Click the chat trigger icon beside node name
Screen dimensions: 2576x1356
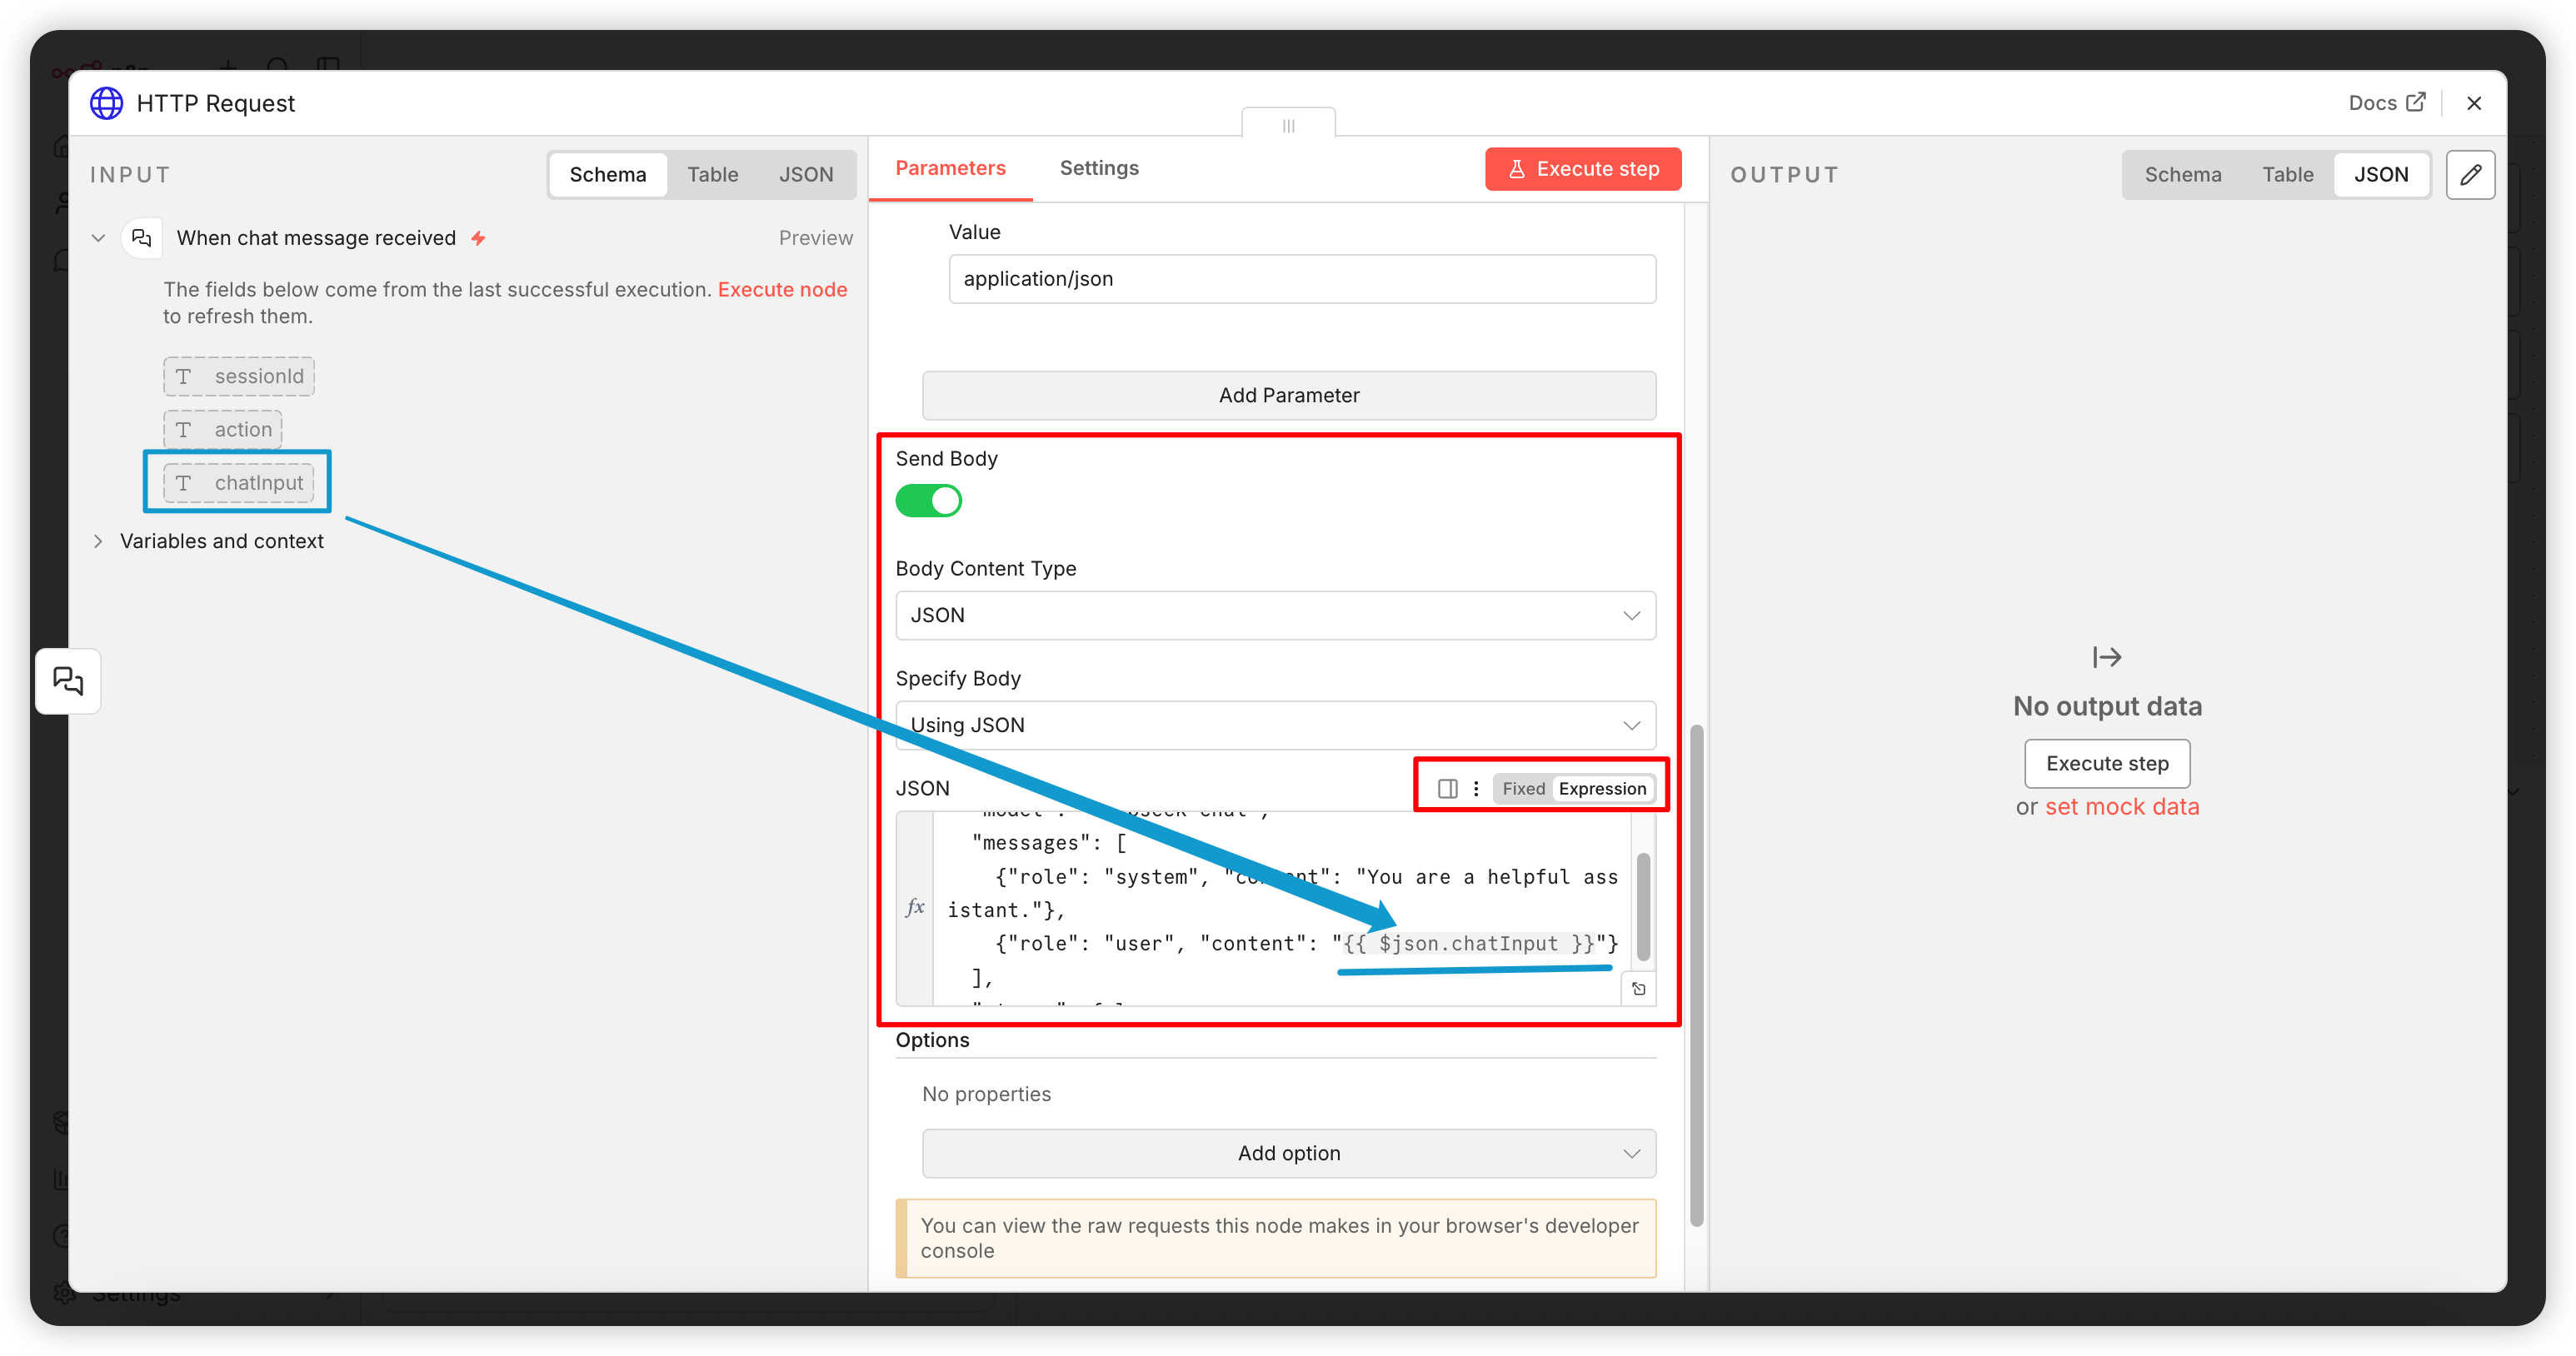(x=142, y=238)
